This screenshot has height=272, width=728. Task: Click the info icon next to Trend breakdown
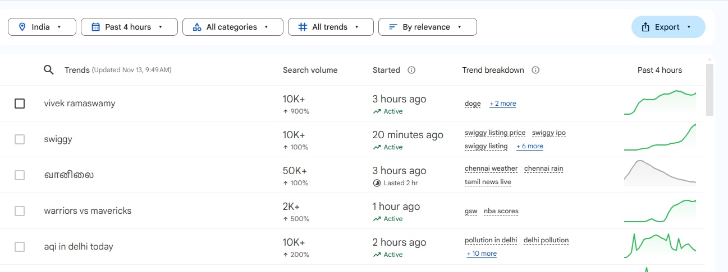coord(535,70)
